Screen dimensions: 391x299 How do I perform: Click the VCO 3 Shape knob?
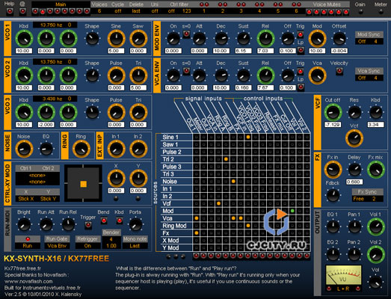tap(92, 112)
